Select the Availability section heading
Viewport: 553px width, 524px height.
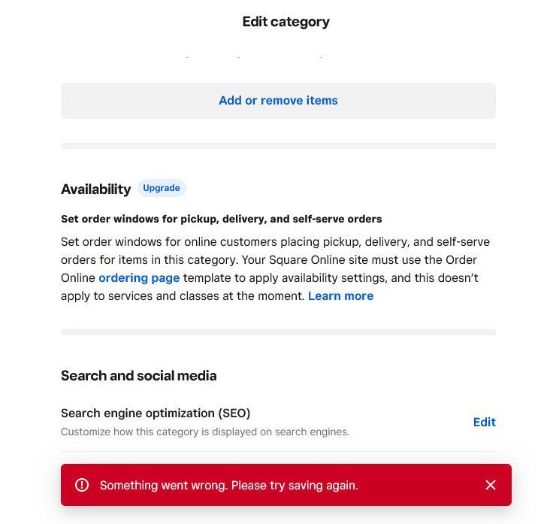(x=95, y=189)
